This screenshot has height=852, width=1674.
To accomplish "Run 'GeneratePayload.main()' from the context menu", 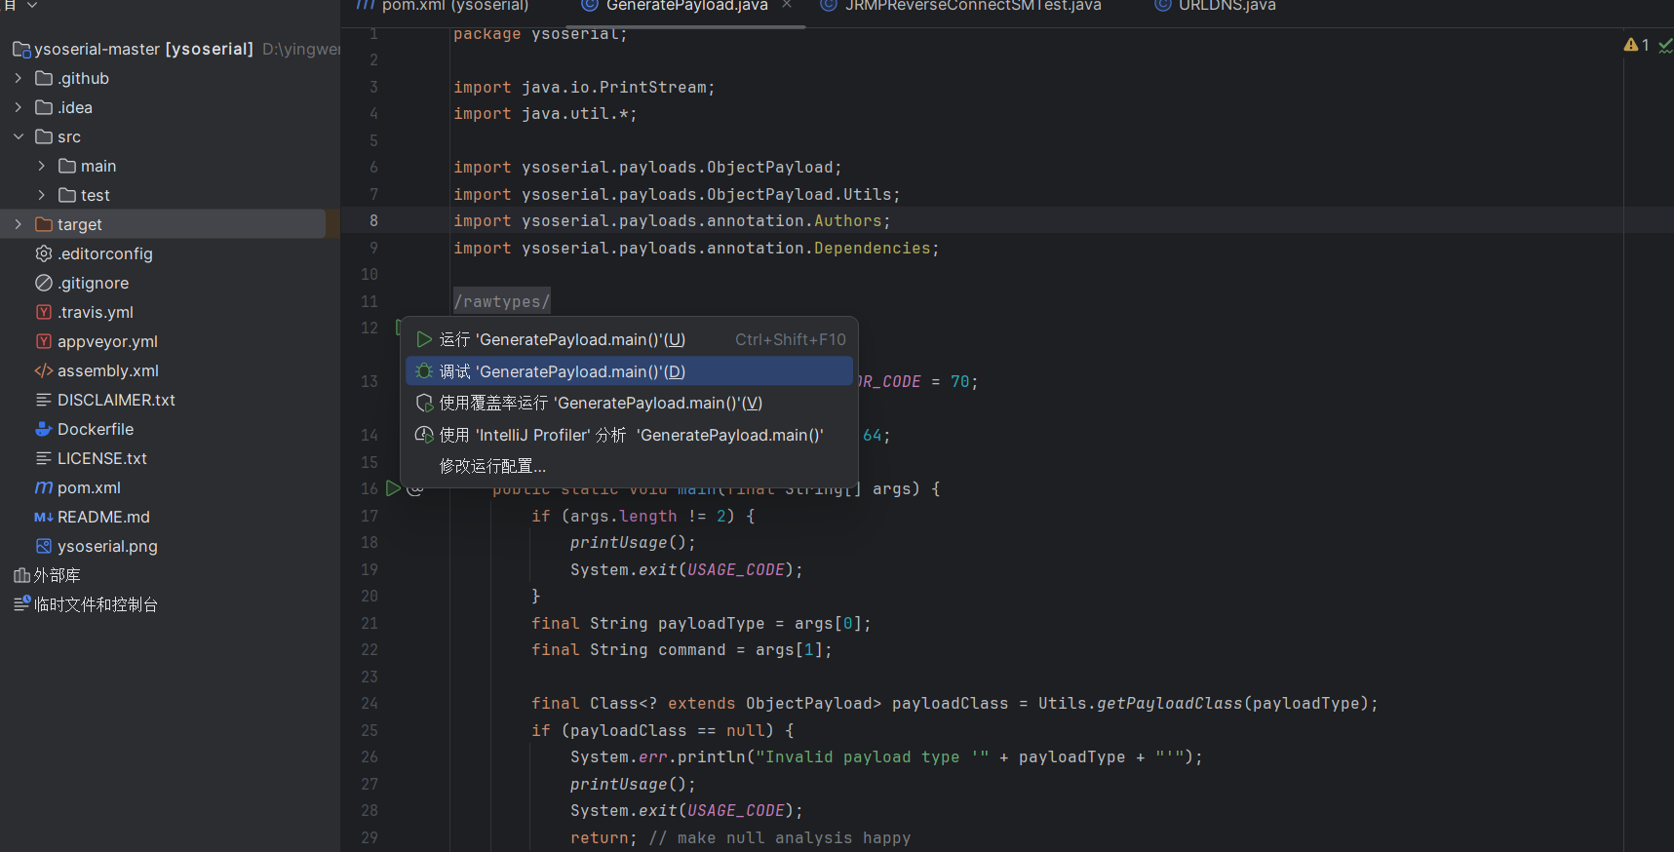I will (x=630, y=339).
